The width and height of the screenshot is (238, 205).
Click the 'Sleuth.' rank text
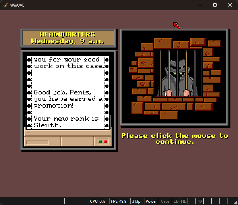(x=47, y=125)
